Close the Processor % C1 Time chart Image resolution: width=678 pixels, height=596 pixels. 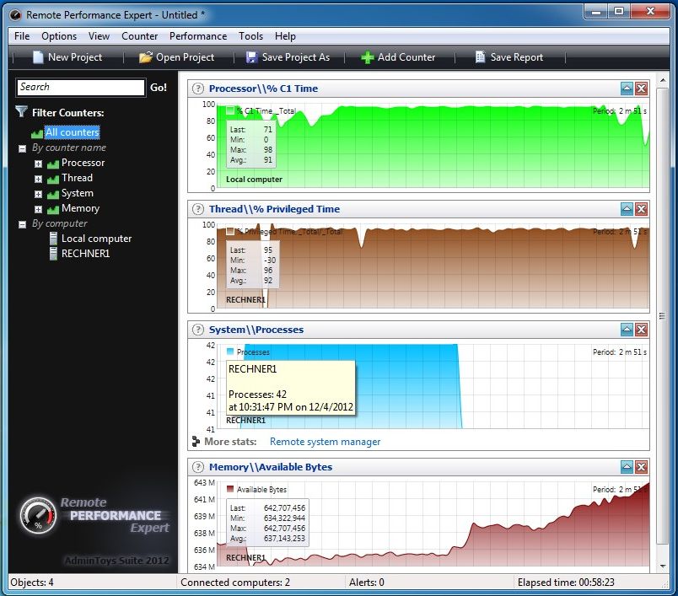[641, 89]
